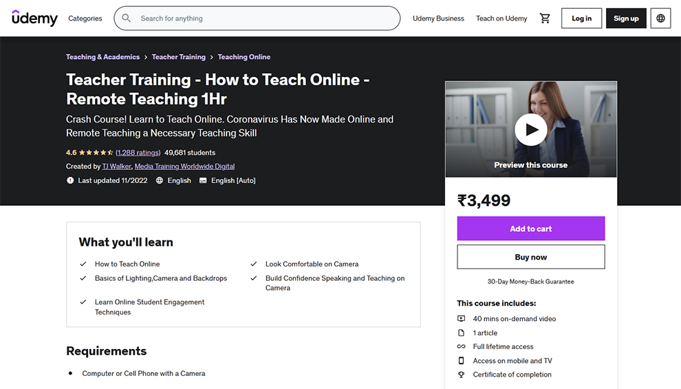Click Full lifetime access text
This screenshot has width=681, height=389.
[503, 346]
